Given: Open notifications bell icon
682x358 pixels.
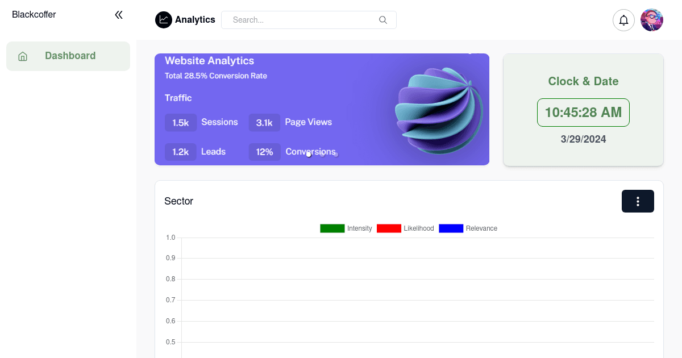Looking at the screenshot, I should (x=623, y=20).
